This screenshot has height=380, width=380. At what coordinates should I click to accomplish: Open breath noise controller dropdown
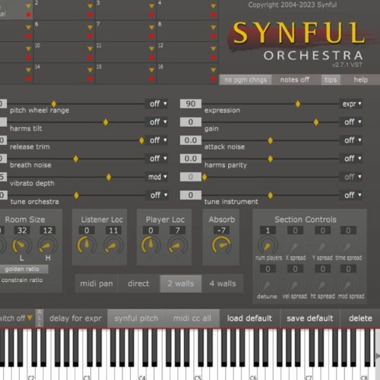[x=157, y=158]
